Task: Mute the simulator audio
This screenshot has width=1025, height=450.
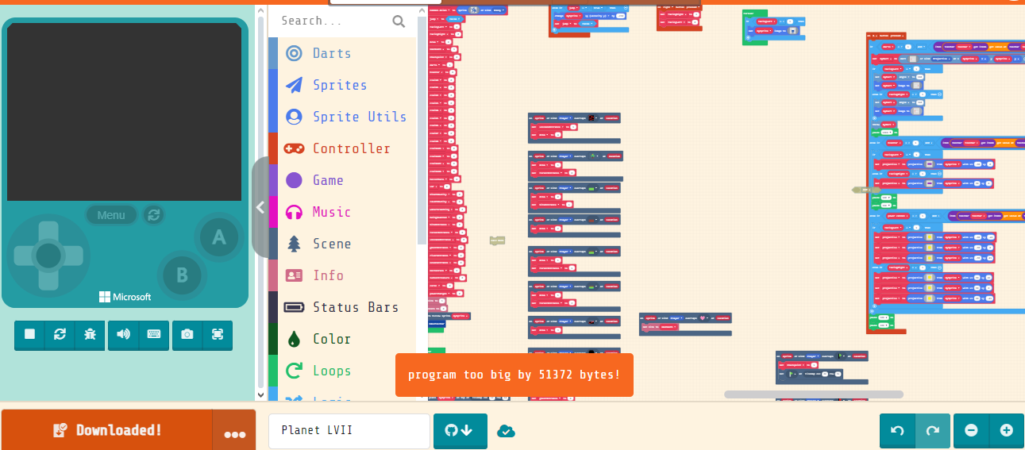Action: coord(123,335)
